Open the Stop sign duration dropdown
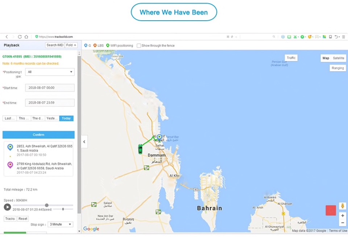 [x=61, y=224]
